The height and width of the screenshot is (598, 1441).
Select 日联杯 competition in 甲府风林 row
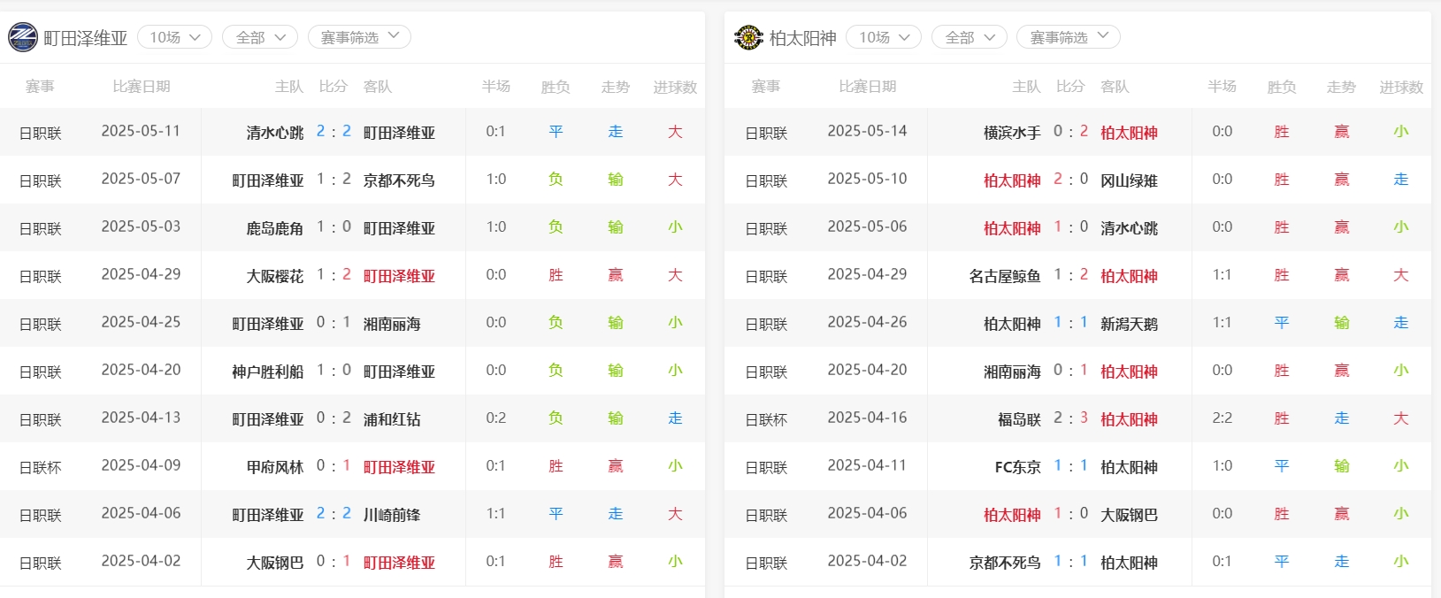(x=41, y=467)
